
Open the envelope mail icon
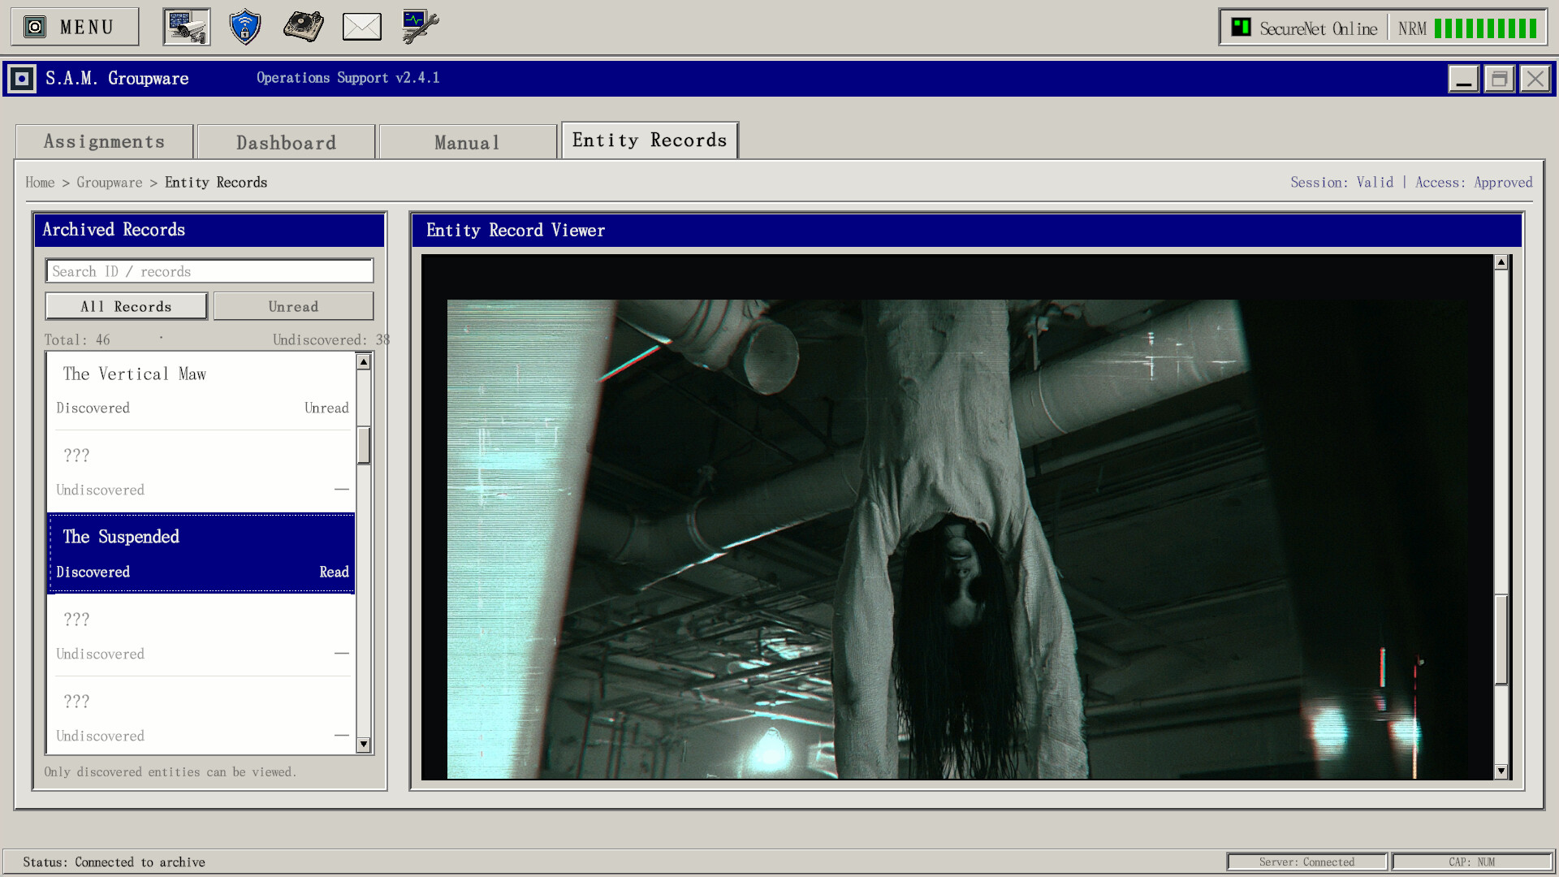point(362,27)
